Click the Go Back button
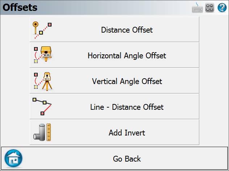This screenshot has height=171, width=229. pyautogui.click(x=114, y=158)
